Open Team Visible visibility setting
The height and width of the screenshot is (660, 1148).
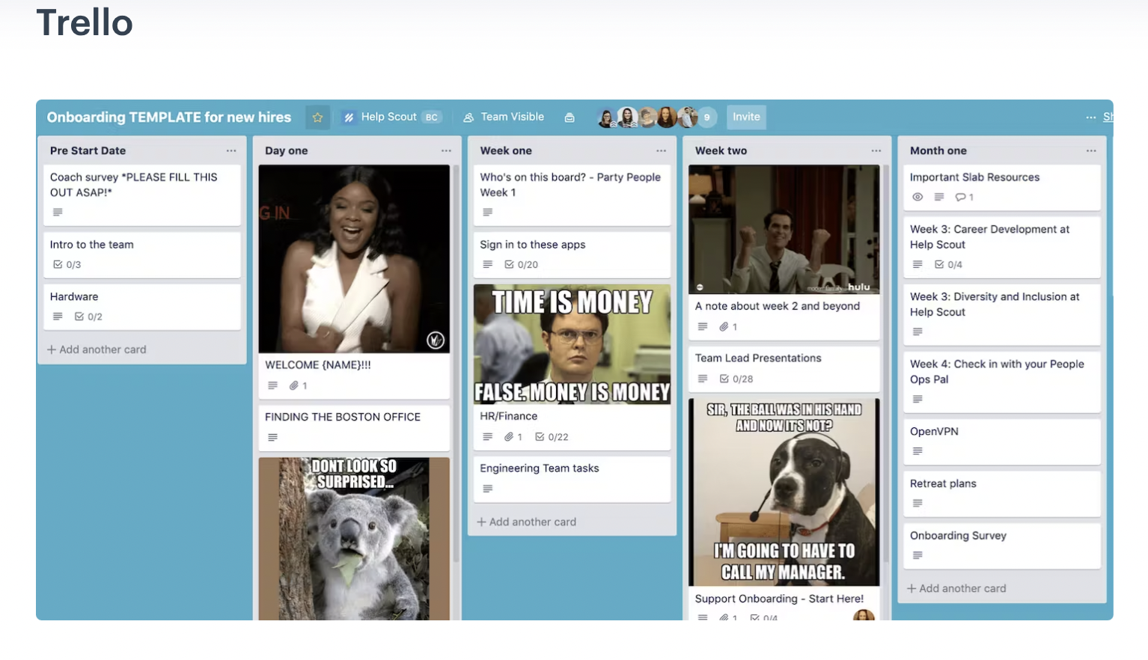pos(504,117)
